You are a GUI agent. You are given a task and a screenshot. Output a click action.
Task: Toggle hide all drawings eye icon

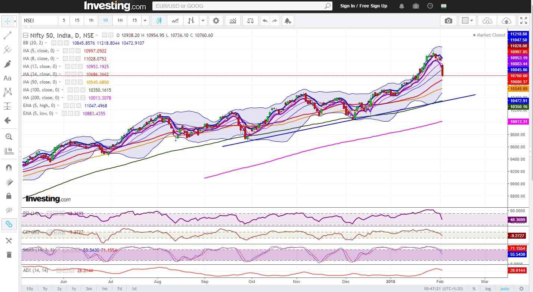pos(8,210)
